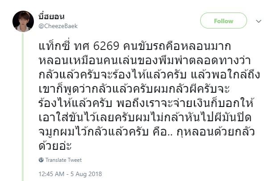Click the tweet line starting with เอาใส่ขัน
The width and height of the screenshot is (276, 181).
tap(145, 117)
